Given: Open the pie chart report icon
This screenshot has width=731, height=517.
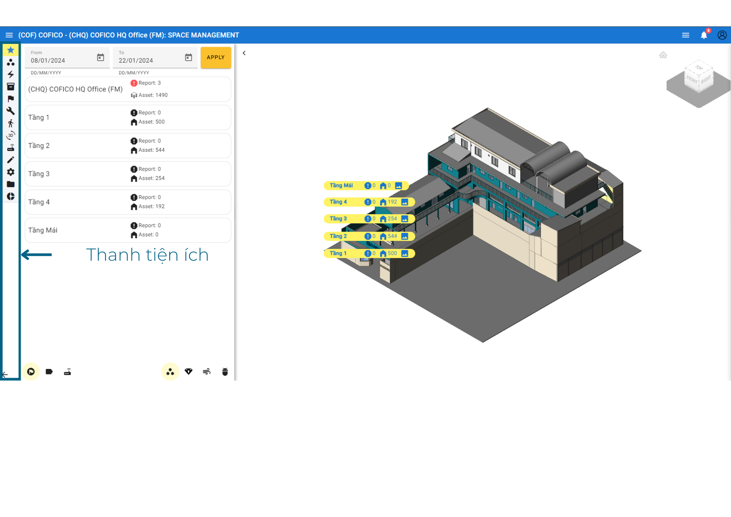Looking at the screenshot, I should [x=11, y=196].
